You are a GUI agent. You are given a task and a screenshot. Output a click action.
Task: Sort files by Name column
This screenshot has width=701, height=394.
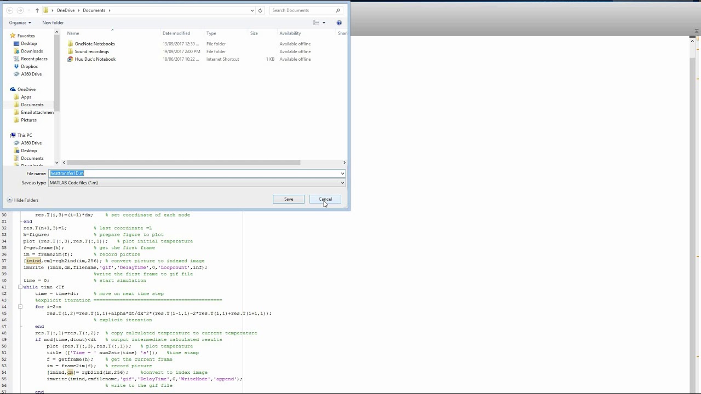(73, 33)
